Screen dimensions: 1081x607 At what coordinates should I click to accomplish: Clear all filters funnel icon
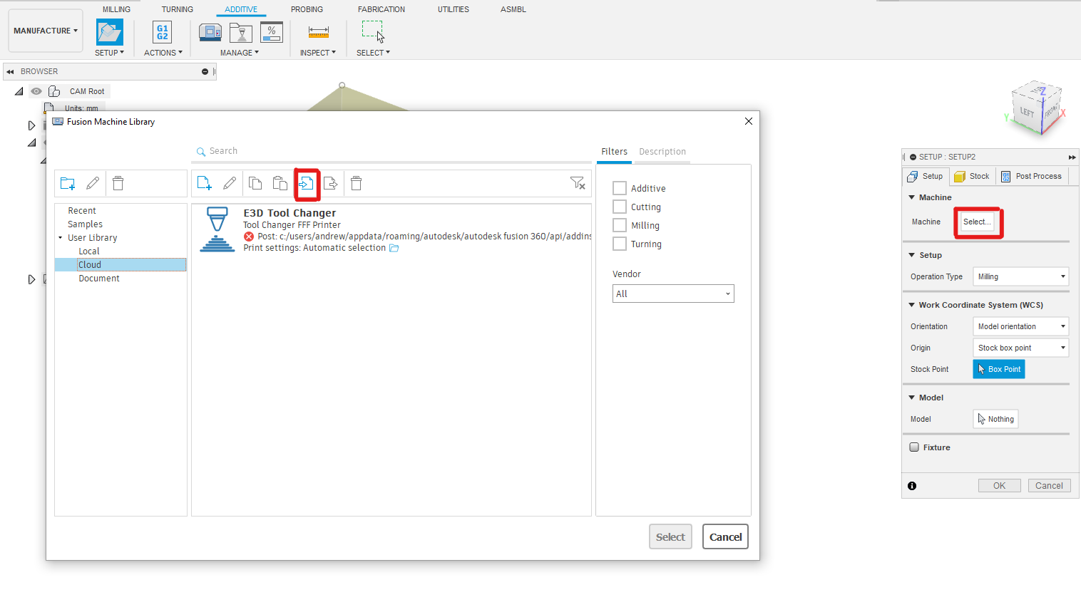point(578,183)
